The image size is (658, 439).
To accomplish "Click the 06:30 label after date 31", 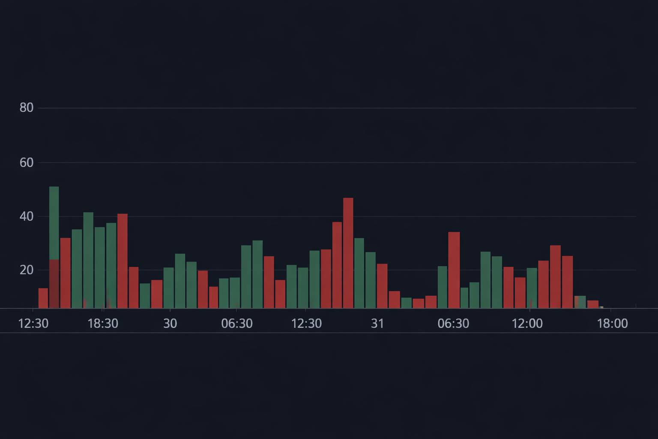I will click(x=453, y=323).
